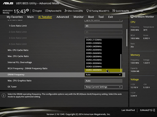The width and height of the screenshot is (157, 117).
Task: Click the 4-Core Ratio Limit label
Action: point(18,44)
